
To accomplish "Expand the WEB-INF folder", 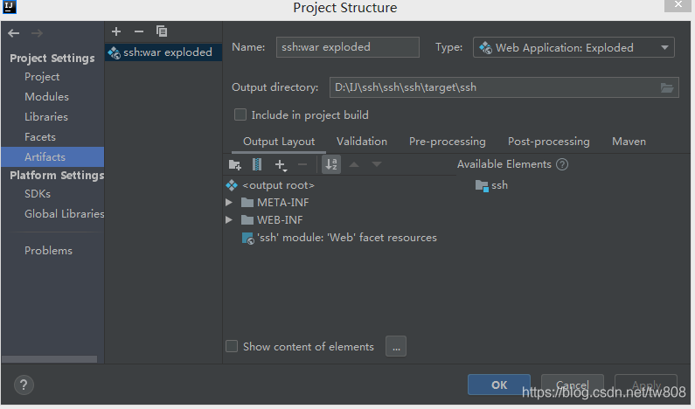I will point(229,219).
